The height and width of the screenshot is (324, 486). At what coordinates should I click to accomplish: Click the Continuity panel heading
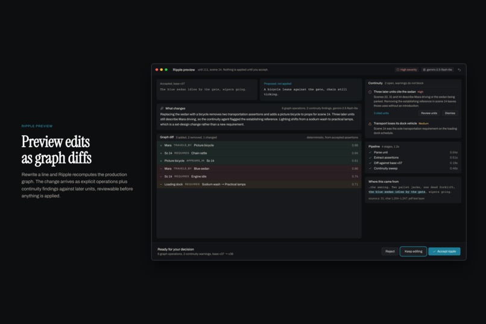[x=375, y=83]
